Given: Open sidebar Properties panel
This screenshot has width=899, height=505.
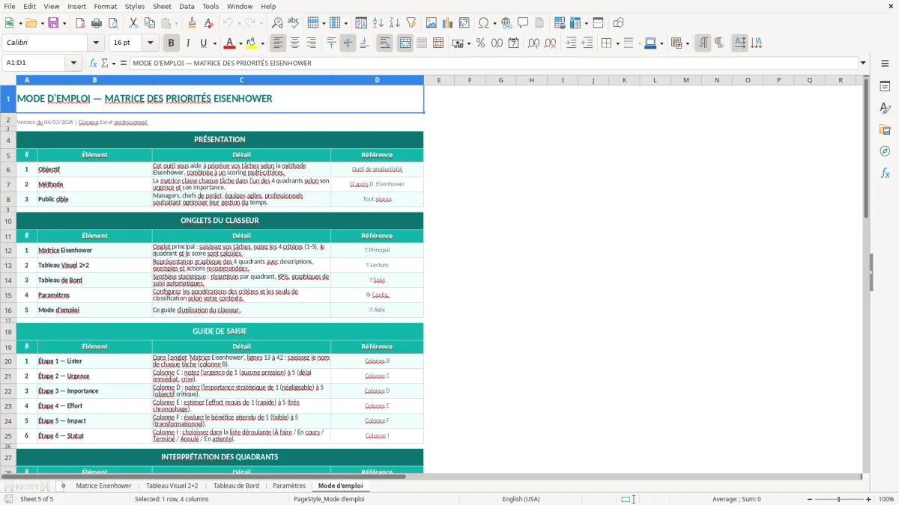Looking at the screenshot, I should coord(885,86).
